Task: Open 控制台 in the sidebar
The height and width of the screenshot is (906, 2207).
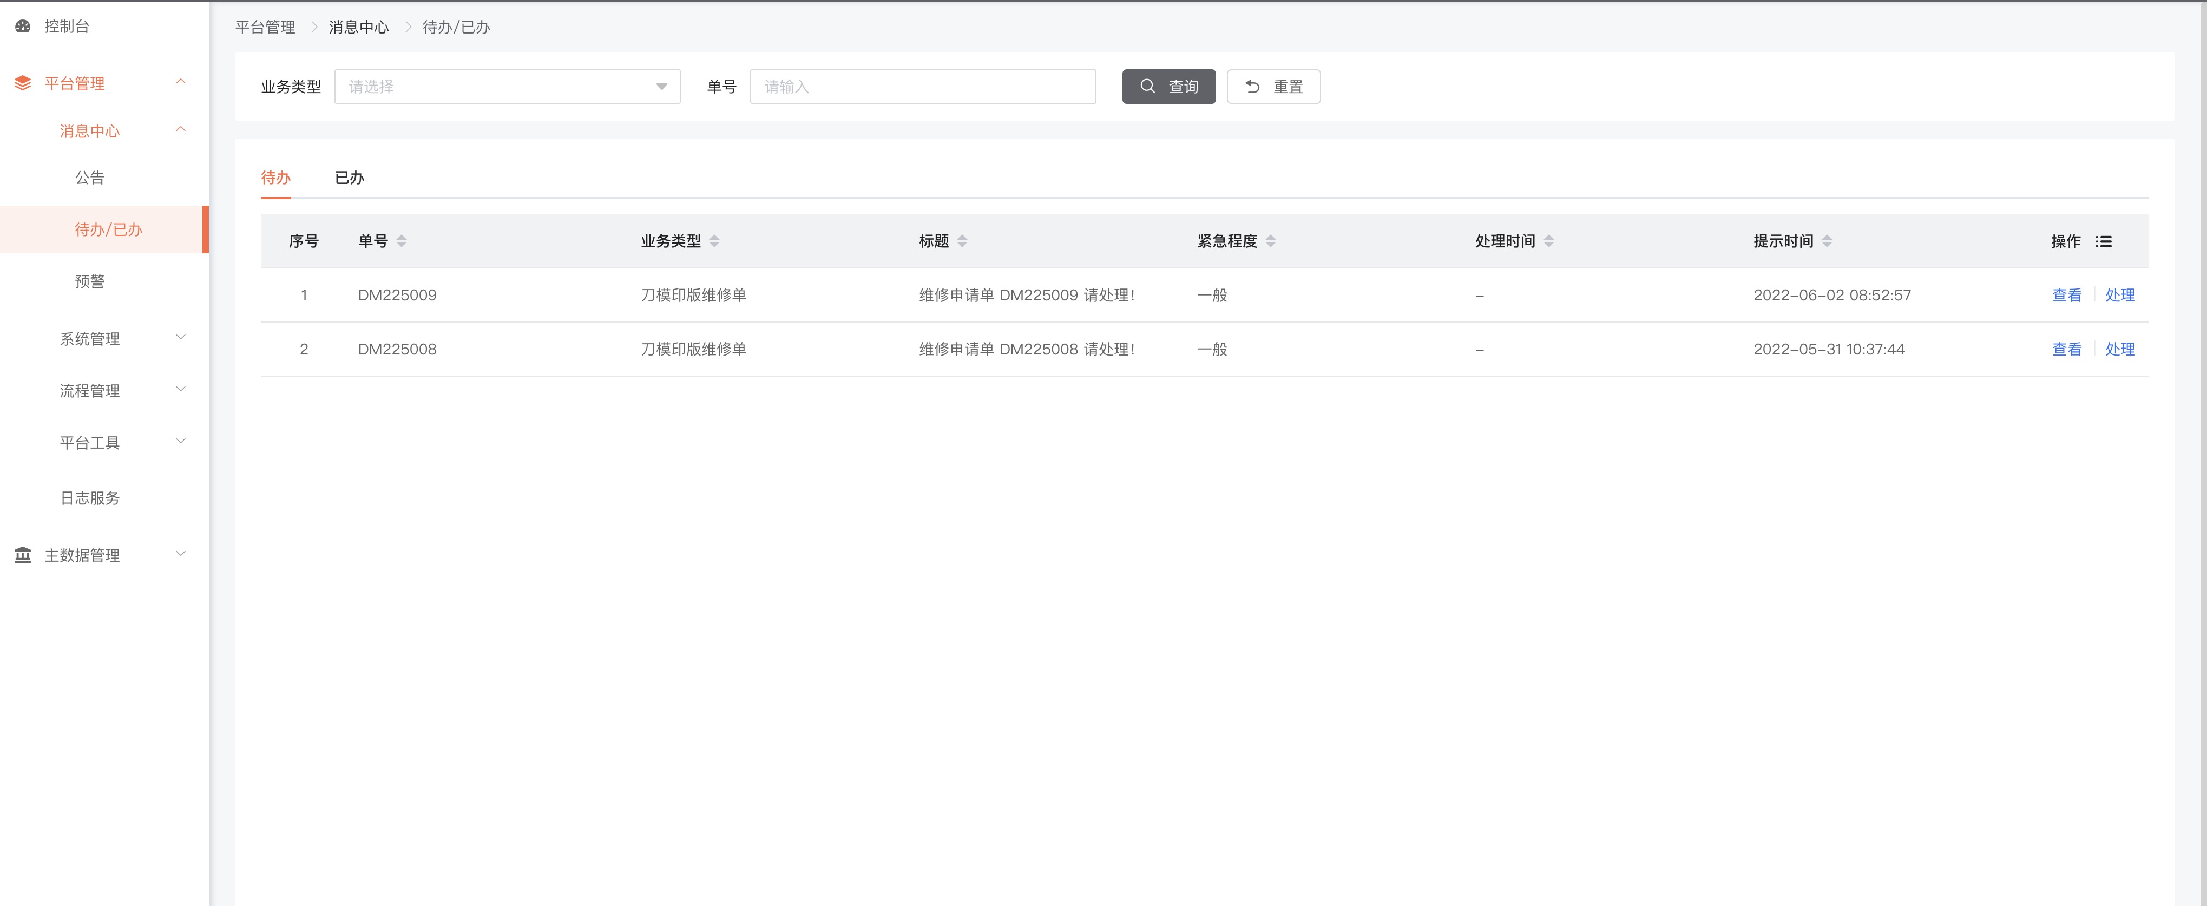Action: click(x=67, y=27)
